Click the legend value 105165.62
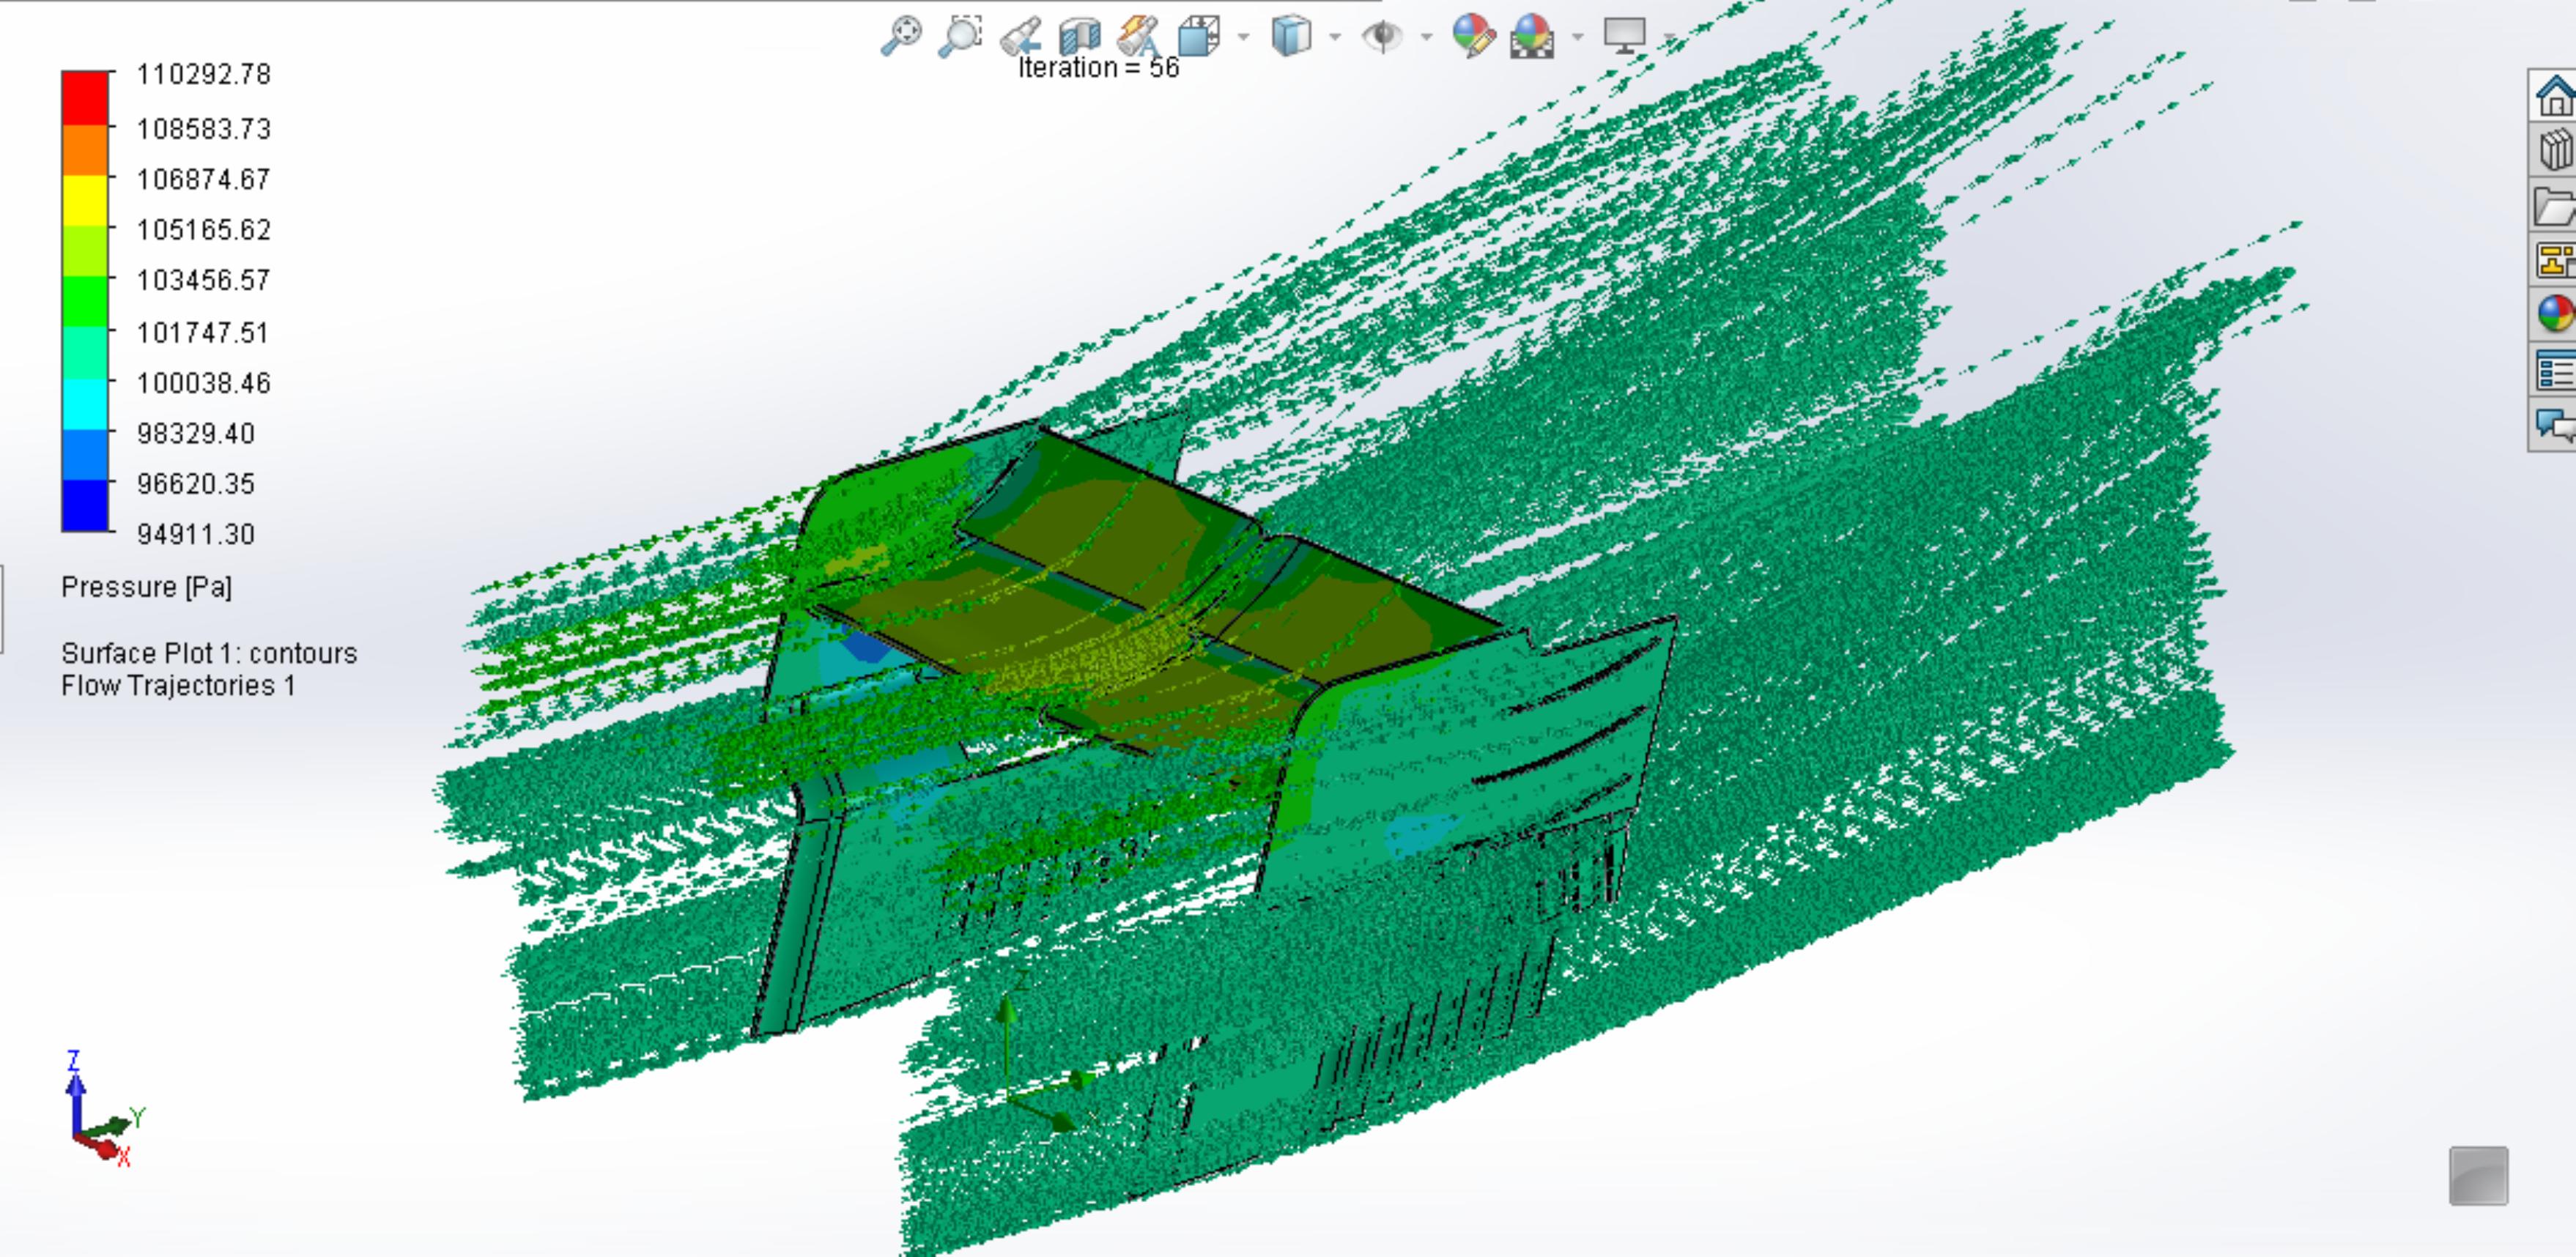This screenshot has height=1257, width=2576. [204, 230]
